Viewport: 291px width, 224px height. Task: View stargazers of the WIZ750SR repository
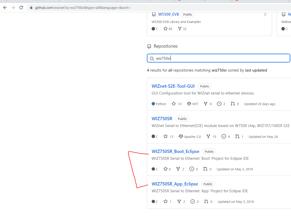pyautogui.click(x=168, y=136)
